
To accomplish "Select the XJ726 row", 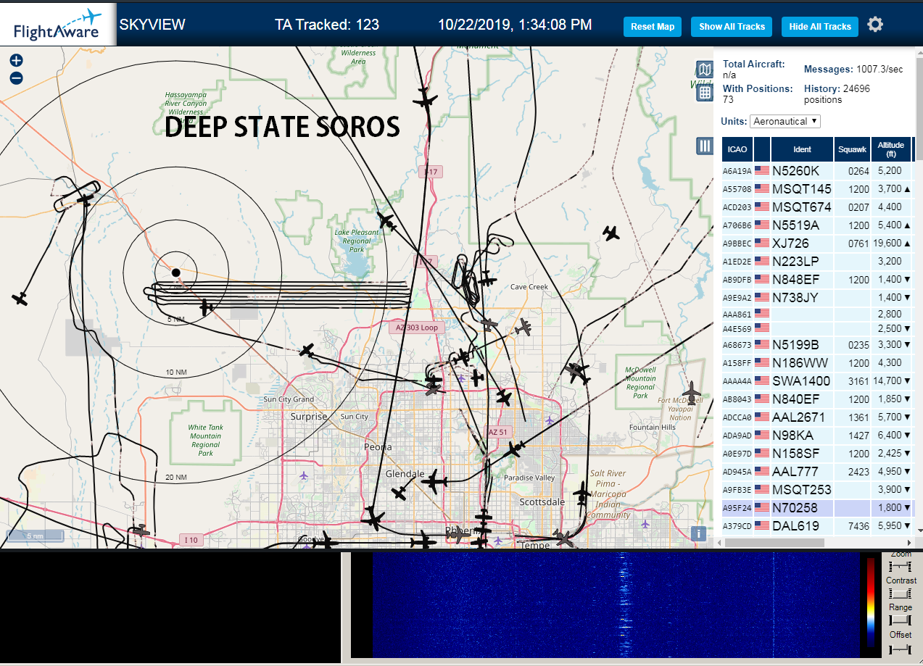I will click(x=817, y=243).
